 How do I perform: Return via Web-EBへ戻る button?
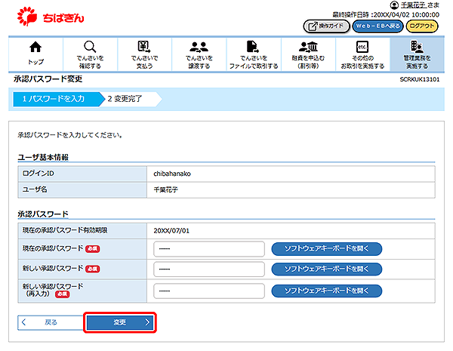(x=377, y=26)
